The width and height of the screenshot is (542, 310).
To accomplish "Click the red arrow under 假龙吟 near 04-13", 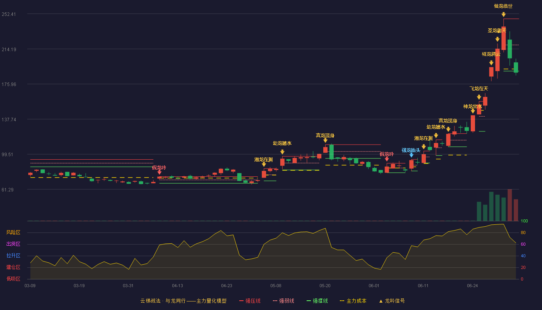I will click(159, 172).
